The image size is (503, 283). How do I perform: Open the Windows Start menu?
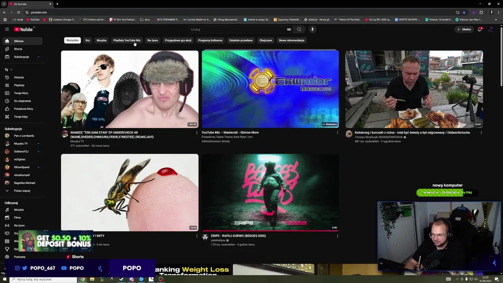[x=4, y=279]
